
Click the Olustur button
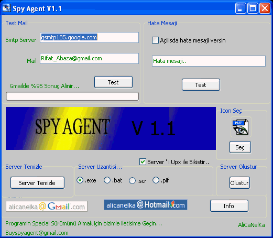point(239,183)
